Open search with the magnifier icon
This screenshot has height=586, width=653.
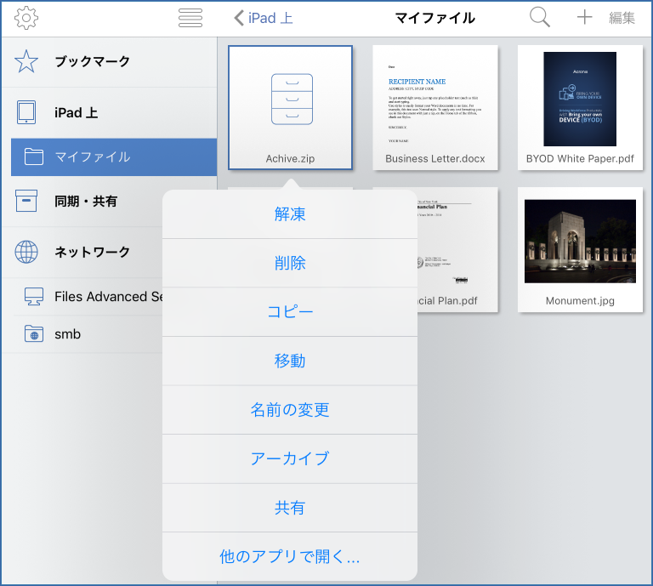(540, 18)
